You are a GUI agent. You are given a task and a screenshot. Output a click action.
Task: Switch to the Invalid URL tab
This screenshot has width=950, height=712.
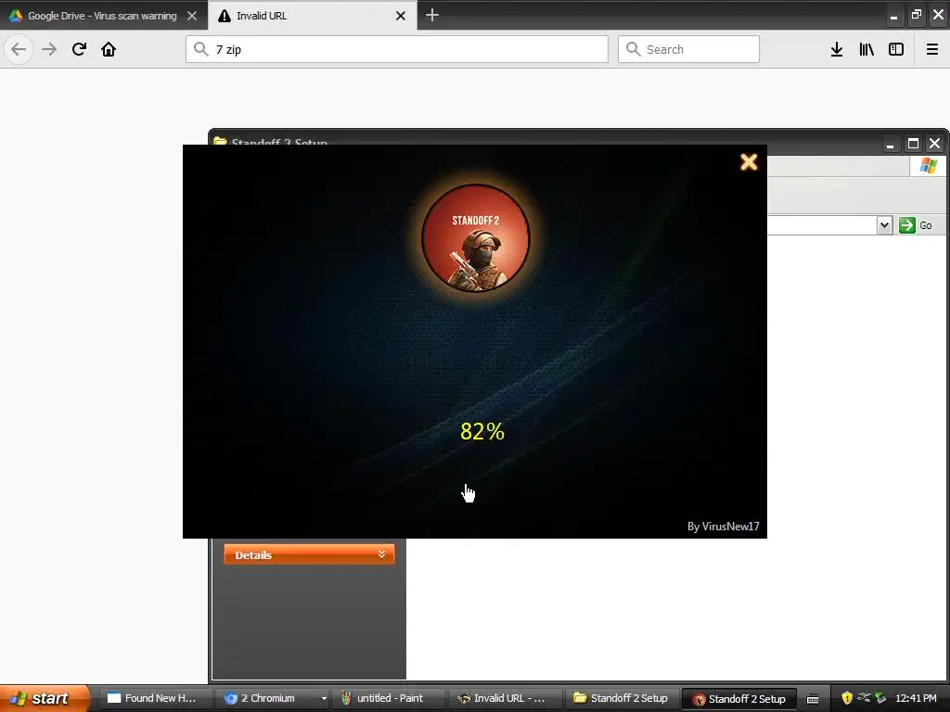[x=303, y=16]
